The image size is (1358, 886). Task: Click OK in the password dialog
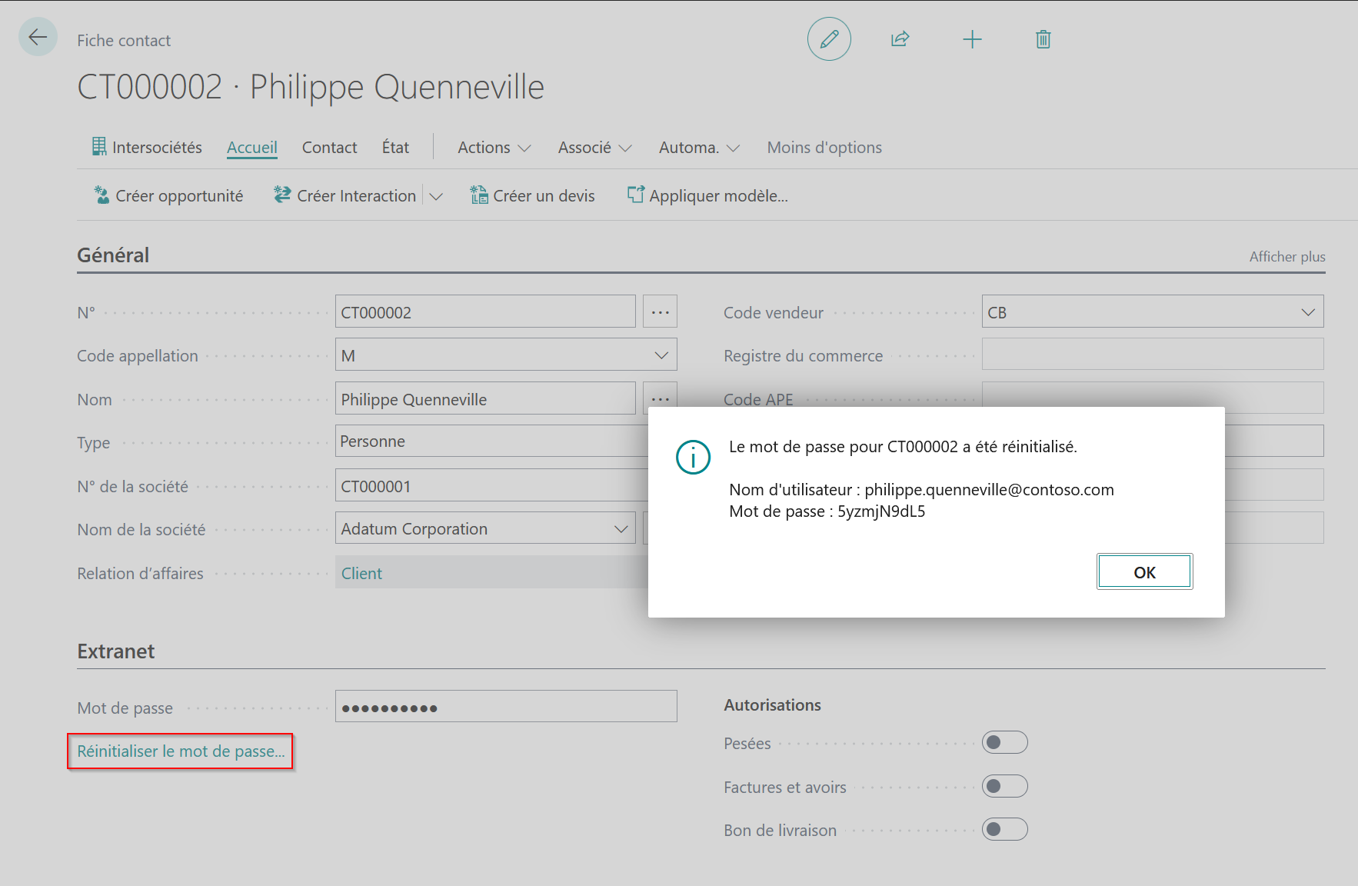coord(1144,571)
